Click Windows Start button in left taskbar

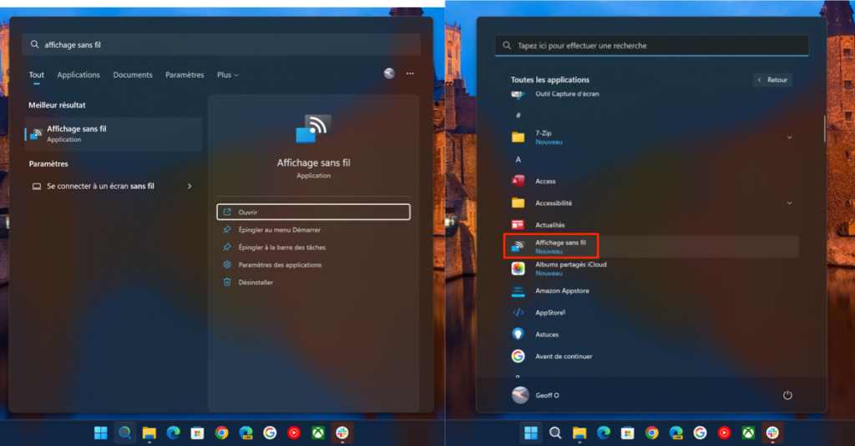coord(101,433)
